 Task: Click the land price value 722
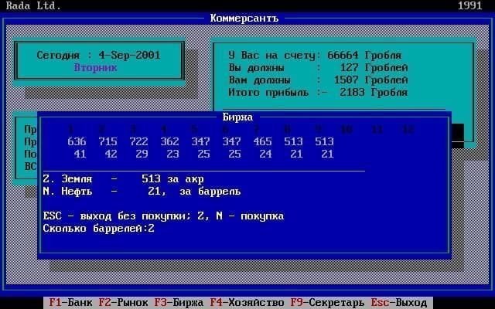click(138, 141)
